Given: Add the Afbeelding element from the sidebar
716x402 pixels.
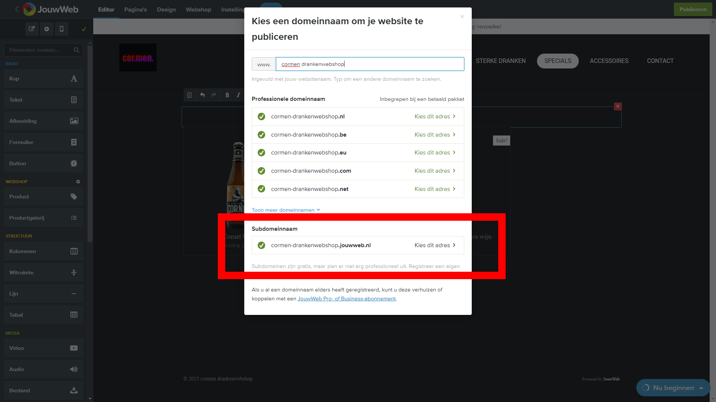Looking at the screenshot, I should click(43, 121).
